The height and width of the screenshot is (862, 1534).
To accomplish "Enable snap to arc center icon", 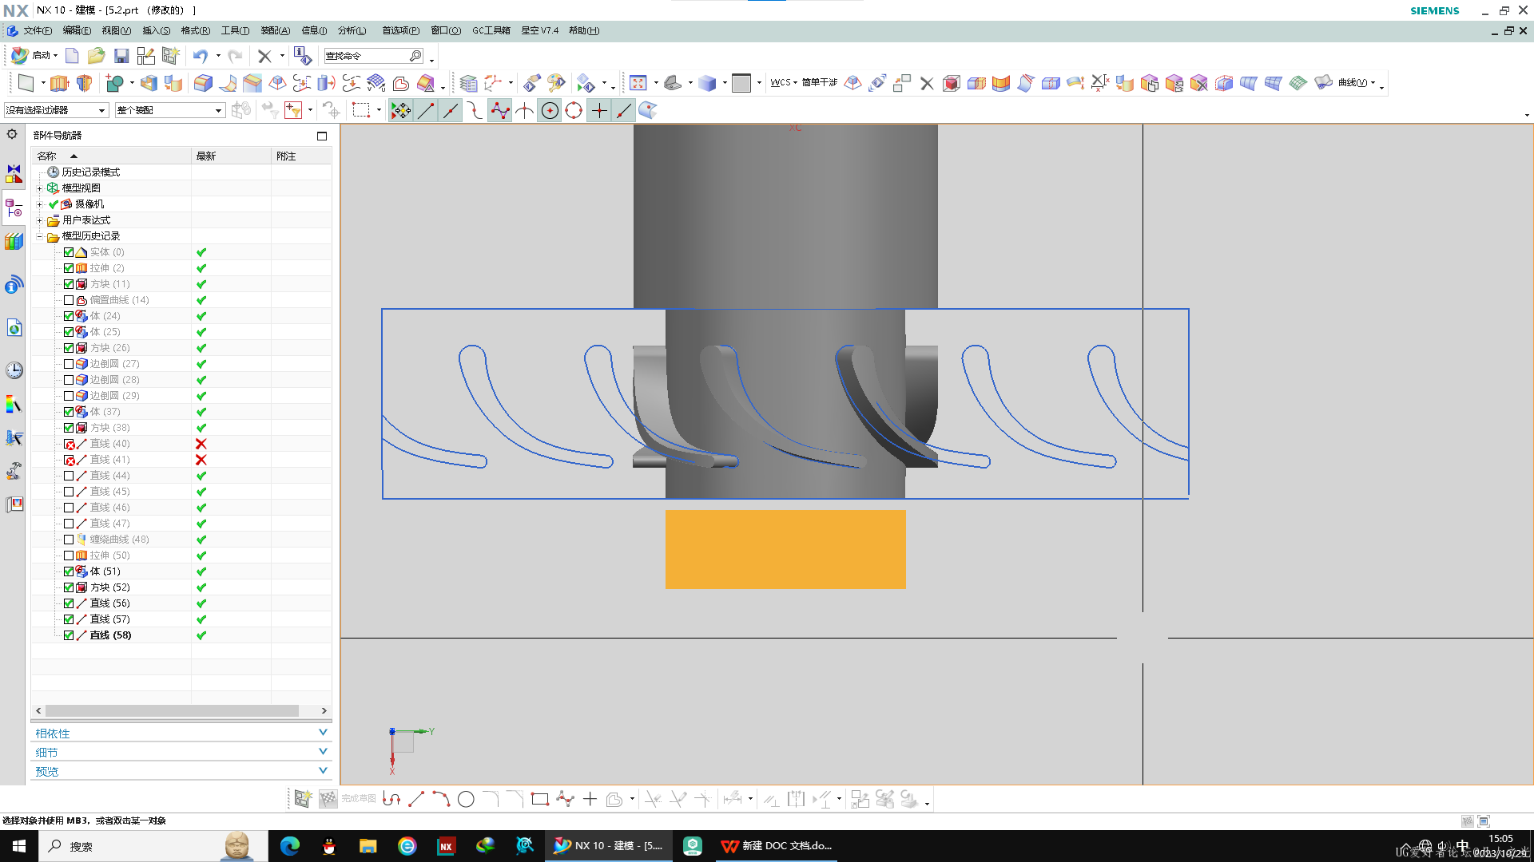I will click(550, 111).
